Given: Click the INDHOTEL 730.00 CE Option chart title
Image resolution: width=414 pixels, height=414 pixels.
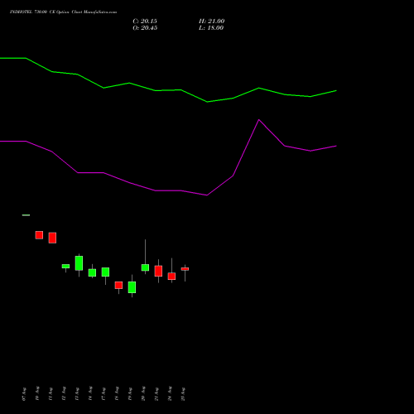Looking at the screenshot, I should [63, 12].
